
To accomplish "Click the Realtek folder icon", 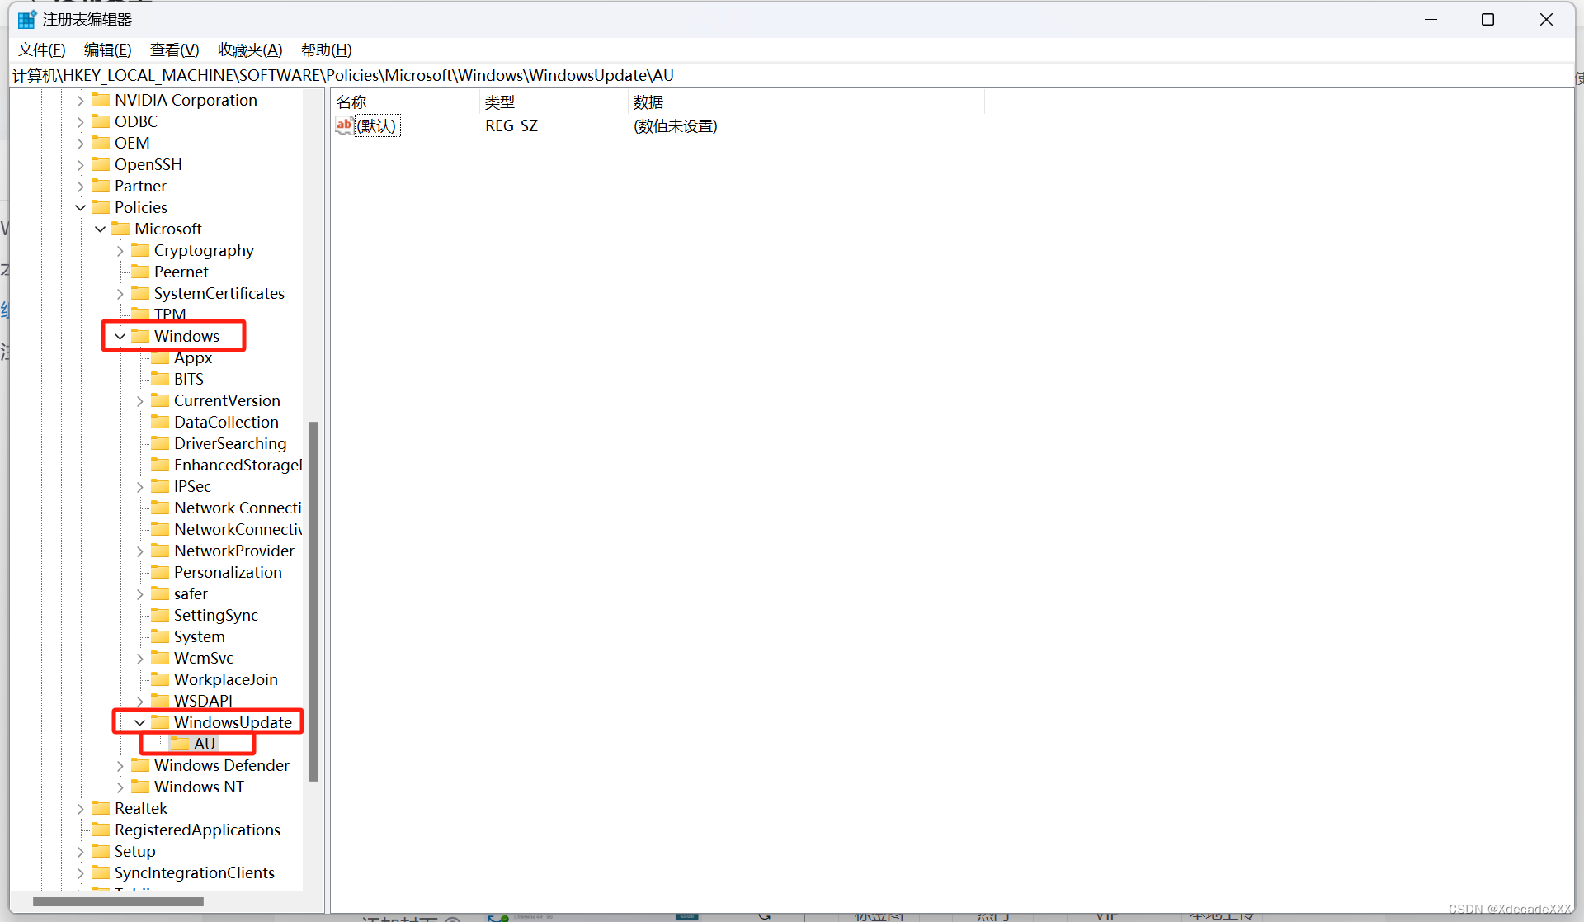I will pos(101,808).
